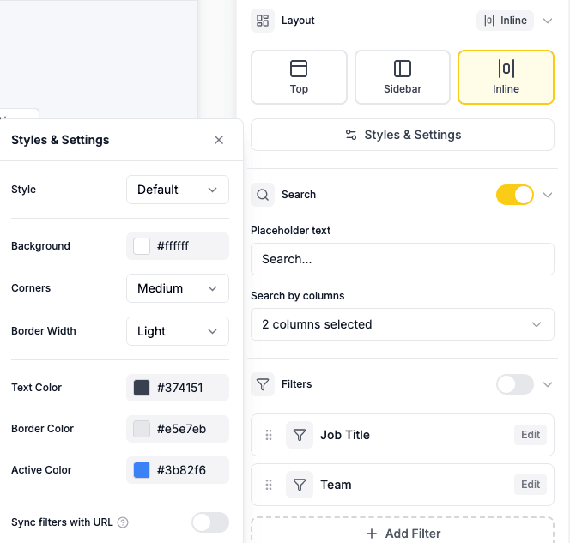Click the Placeholder text input field
This screenshot has height=543, width=570.
click(402, 259)
